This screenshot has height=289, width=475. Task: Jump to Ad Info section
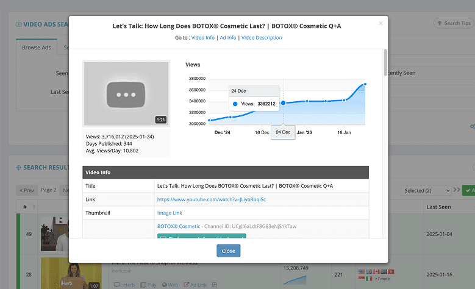click(227, 38)
